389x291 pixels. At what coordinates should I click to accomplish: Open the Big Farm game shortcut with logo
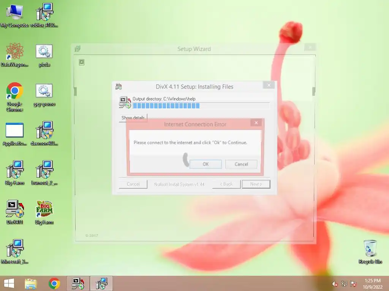point(44,212)
